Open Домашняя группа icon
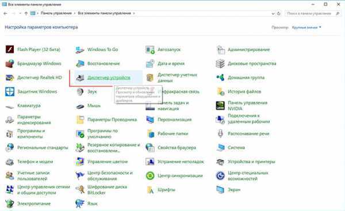This screenshot has width=345, height=211. pos(220,78)
